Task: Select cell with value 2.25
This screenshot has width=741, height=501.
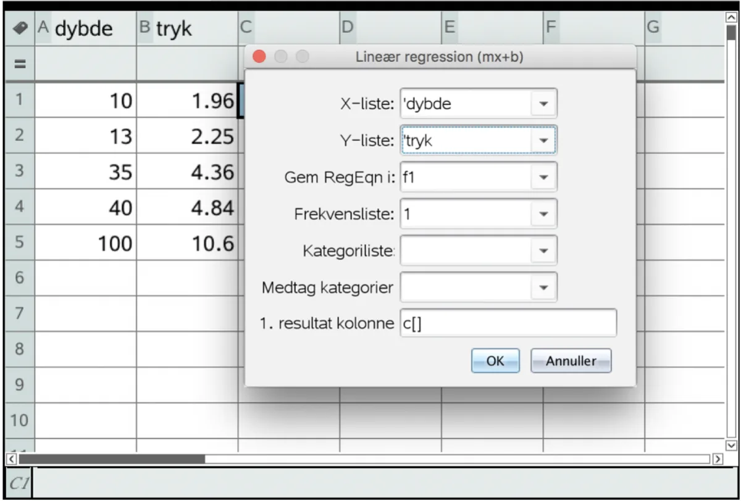Action: point(187,136)
